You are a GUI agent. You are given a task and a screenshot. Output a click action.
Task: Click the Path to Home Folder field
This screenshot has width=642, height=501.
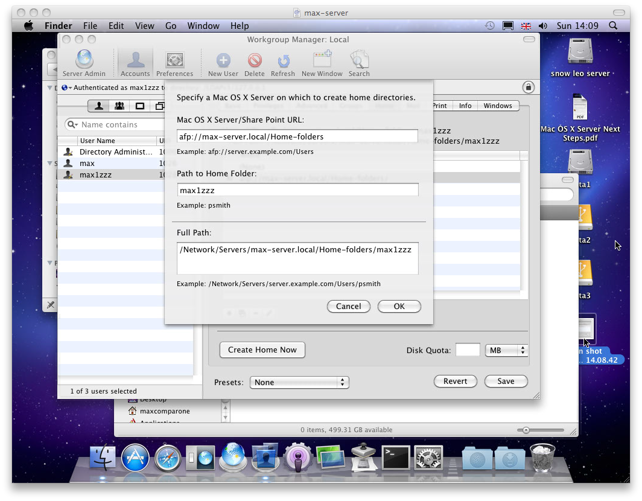pyautogui.click(x=297, y=190)
